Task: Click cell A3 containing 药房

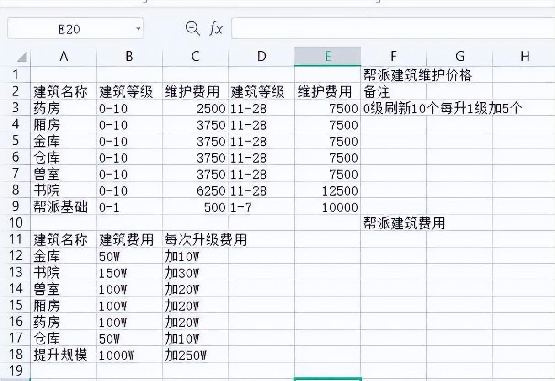Action: point(64,108)
